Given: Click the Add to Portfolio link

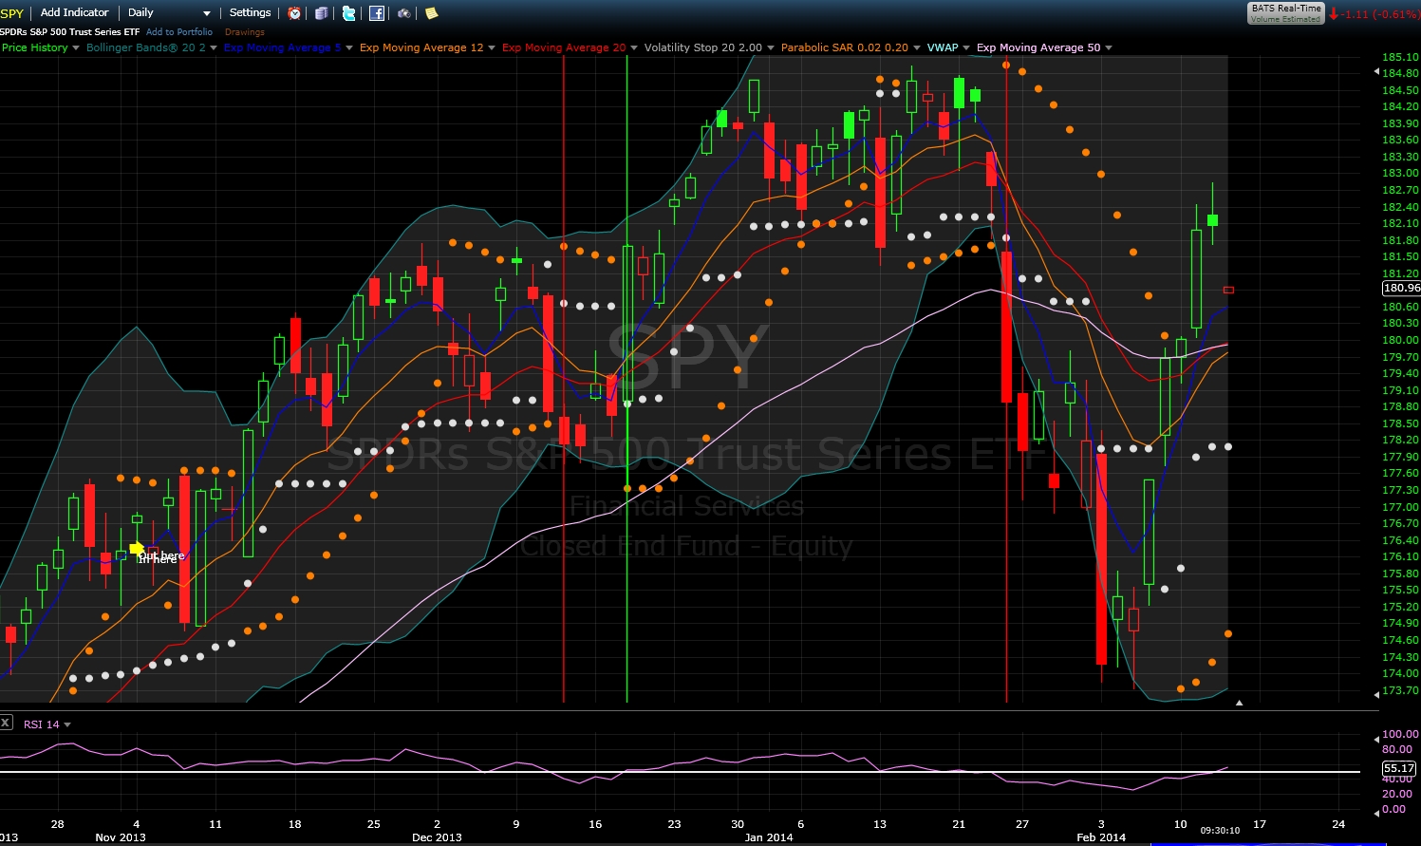Looking at the screenshot, I should 179,32.
